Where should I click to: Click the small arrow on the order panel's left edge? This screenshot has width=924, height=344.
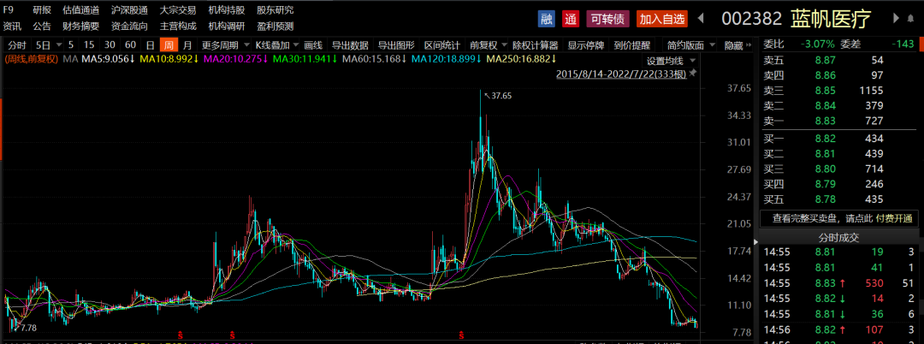pyautogui.click(x=756, y=242)
